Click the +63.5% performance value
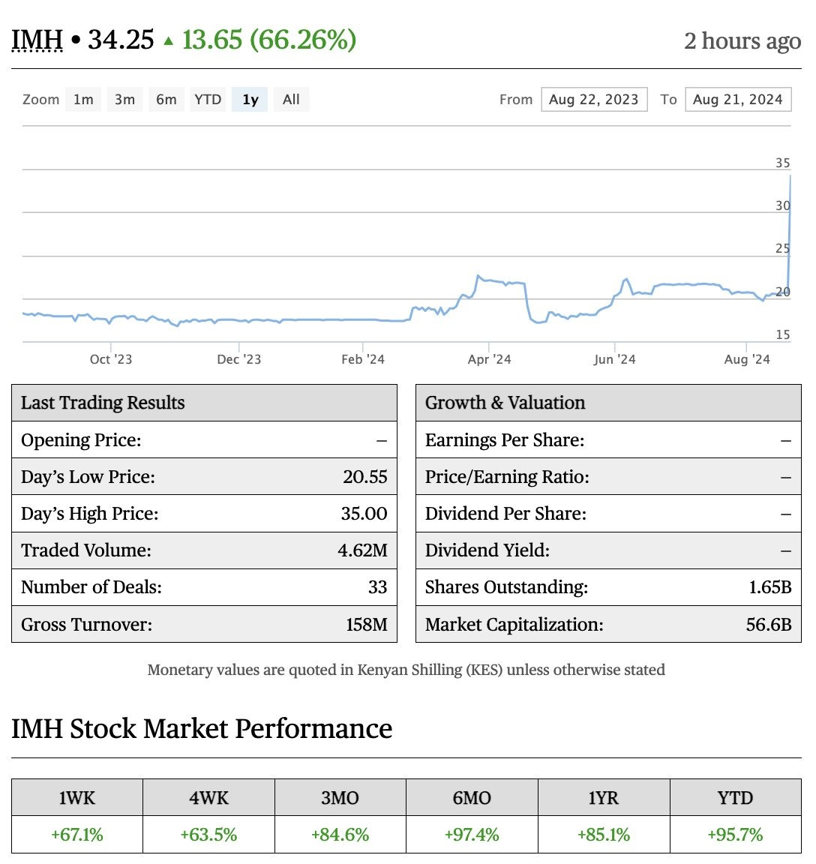The height and width of the screenshot is (864, 816). pos(208,835)
